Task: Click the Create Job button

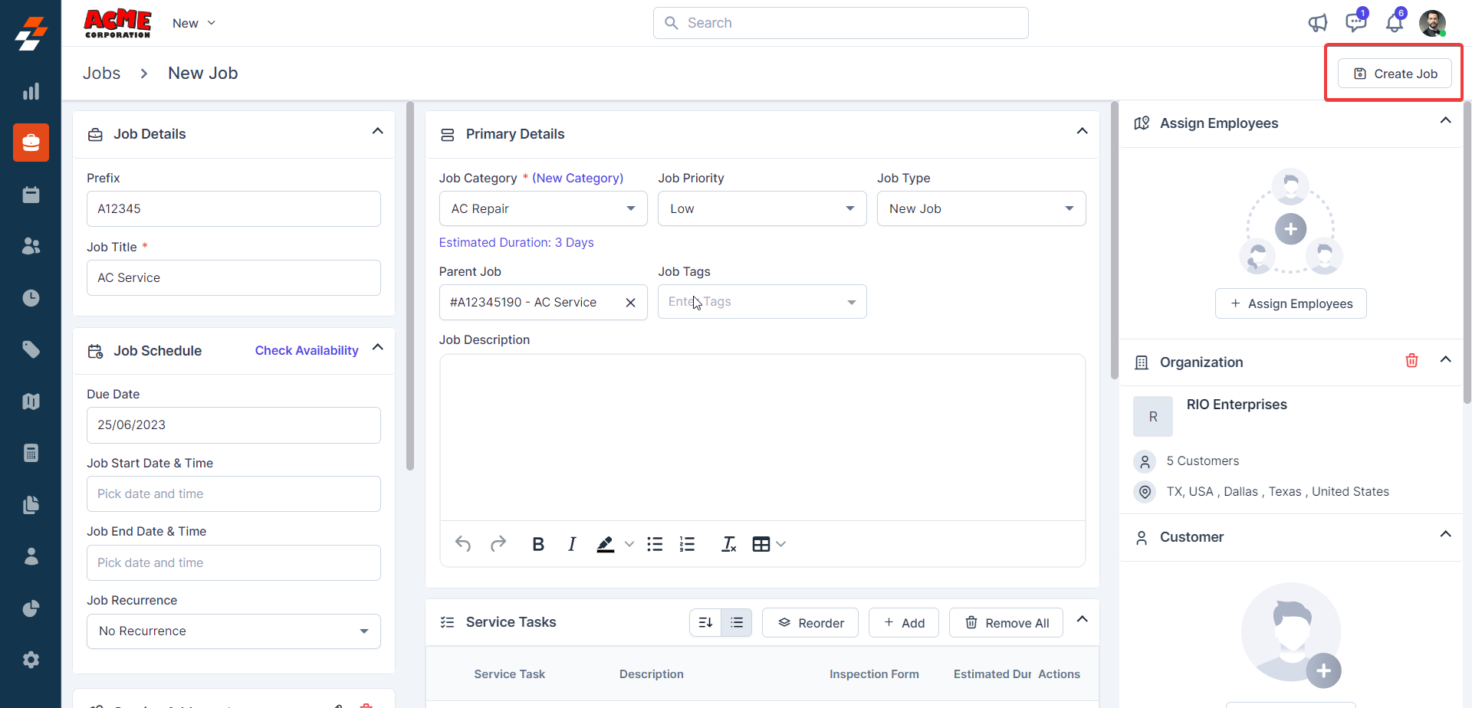Action: 1394,74
